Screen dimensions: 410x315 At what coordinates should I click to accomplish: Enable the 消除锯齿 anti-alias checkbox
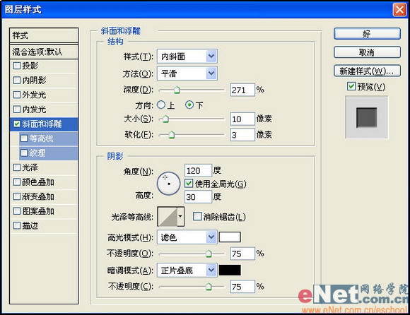click(197, 216)
